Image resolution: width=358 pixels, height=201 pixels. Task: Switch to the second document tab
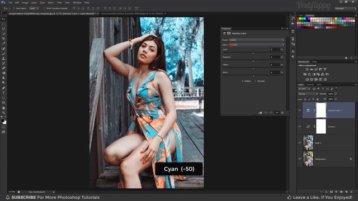pos(133,13)
